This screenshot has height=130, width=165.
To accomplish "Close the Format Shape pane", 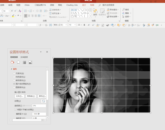I will coord(47,52).
